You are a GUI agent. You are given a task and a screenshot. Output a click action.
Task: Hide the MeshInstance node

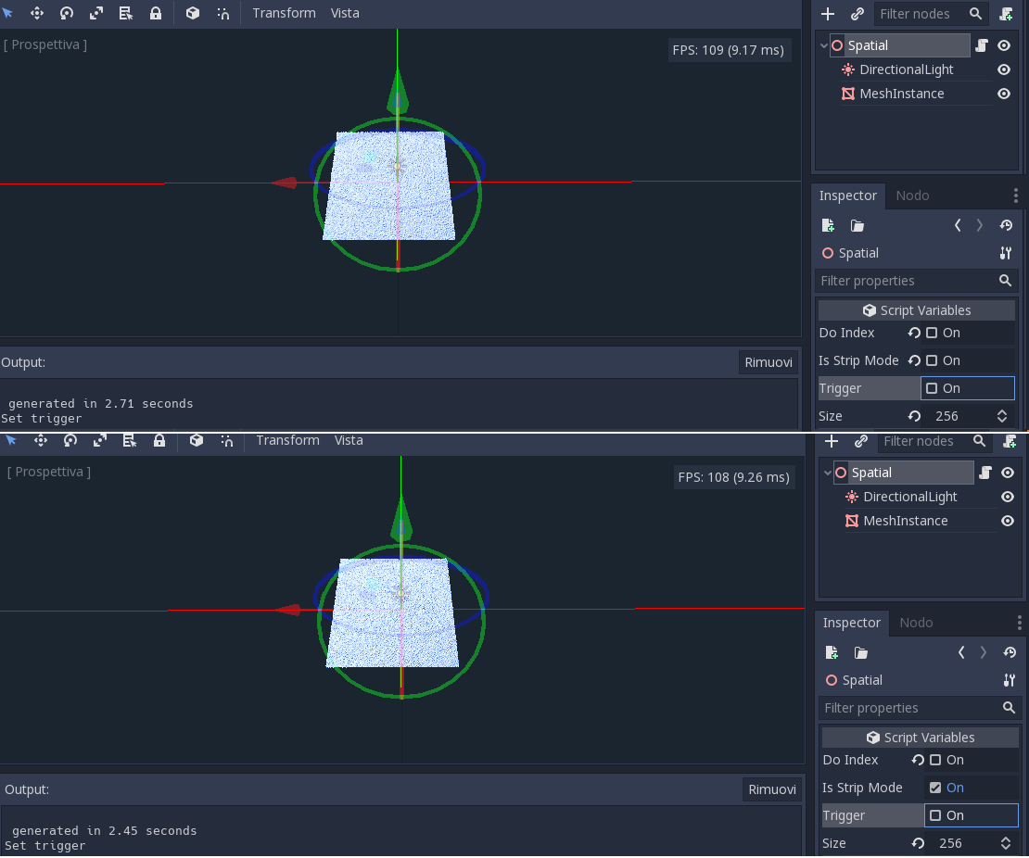[x=1003, y=94]
